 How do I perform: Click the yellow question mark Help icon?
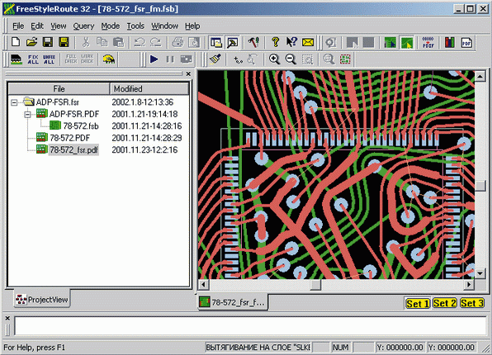pyautogui.click(x=276, y=42)
